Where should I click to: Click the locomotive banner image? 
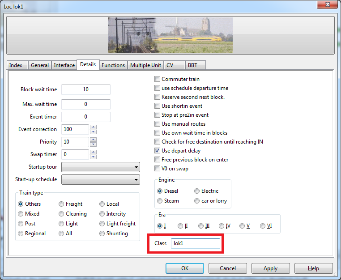(170, 35)
